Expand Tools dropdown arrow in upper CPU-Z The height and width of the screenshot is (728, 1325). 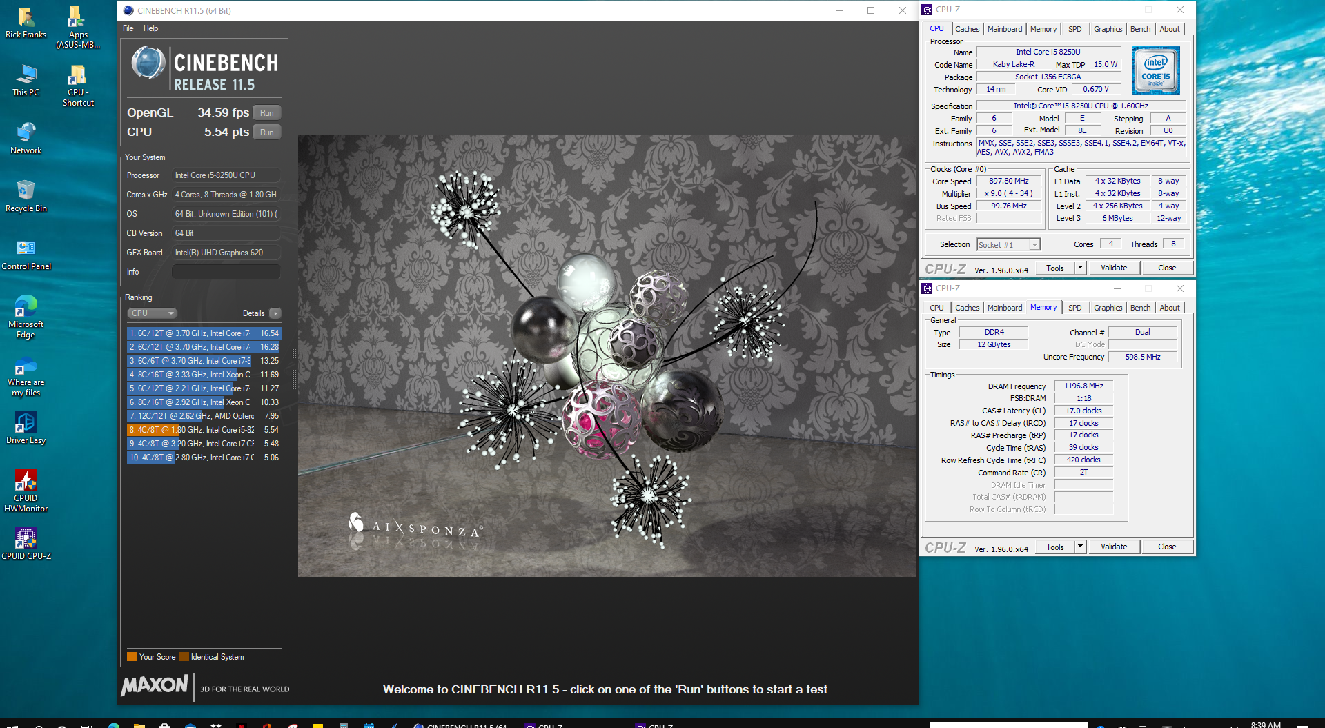[1081, 268]
